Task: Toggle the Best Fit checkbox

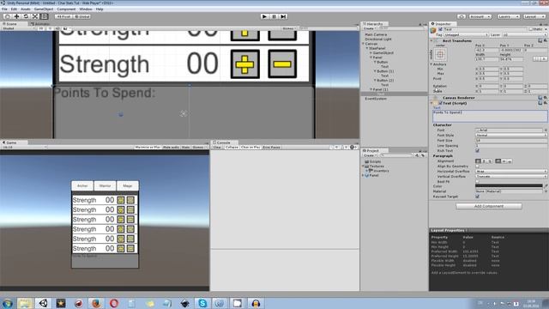Action: [x=477, y=181]
